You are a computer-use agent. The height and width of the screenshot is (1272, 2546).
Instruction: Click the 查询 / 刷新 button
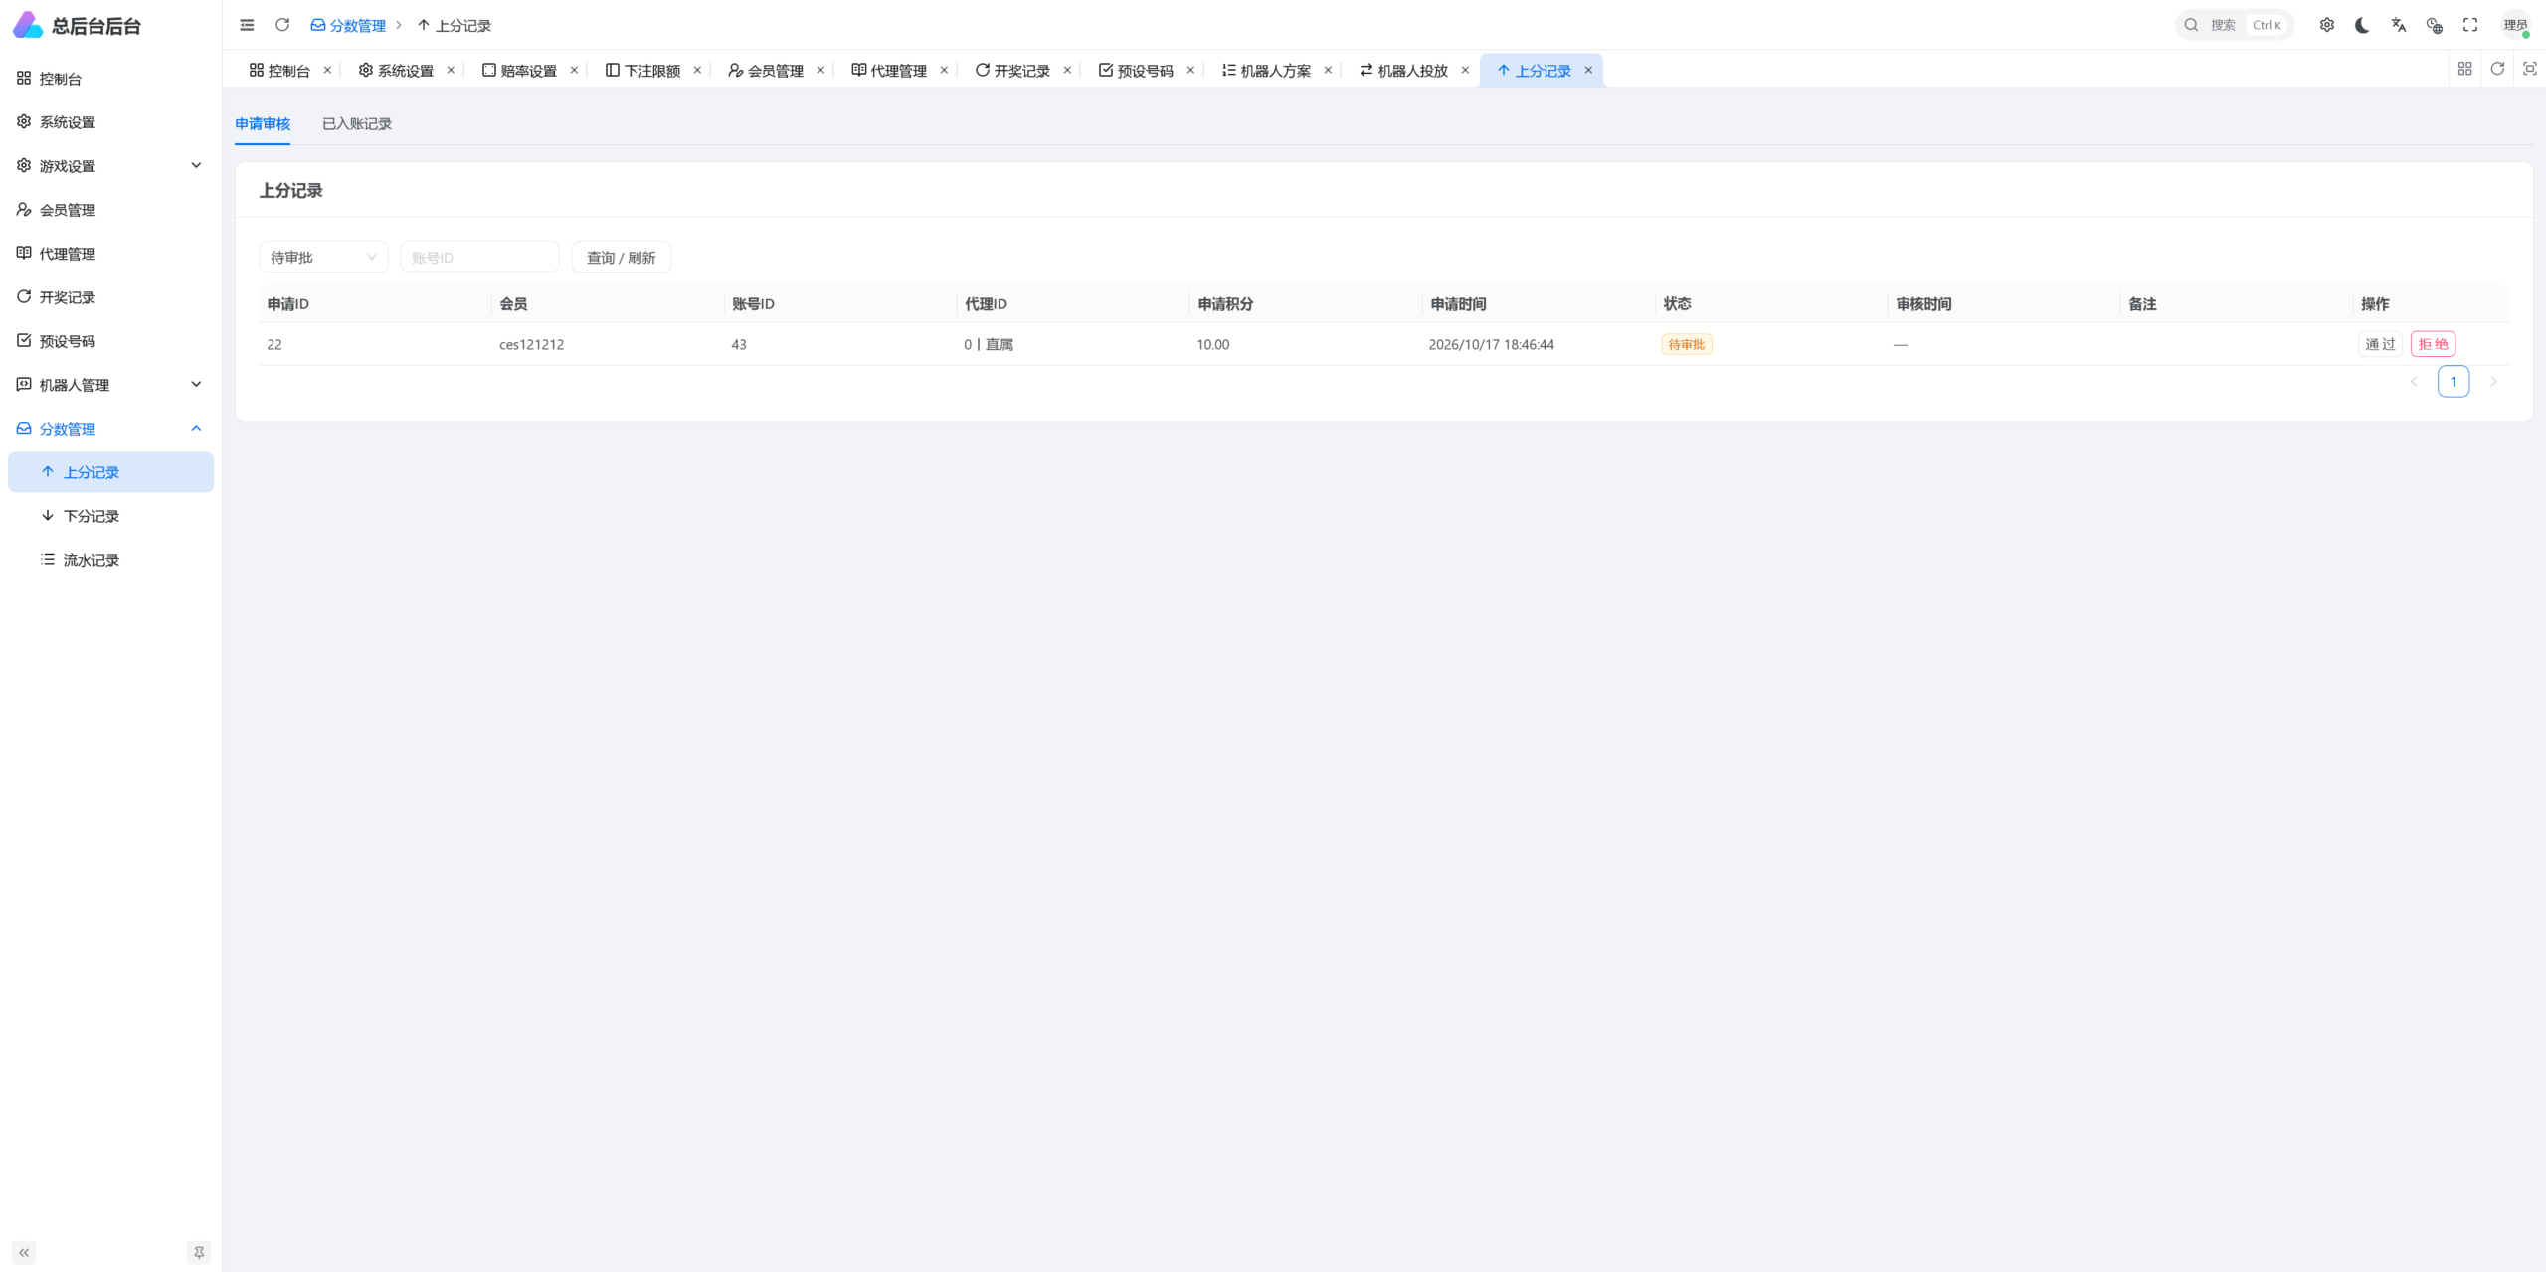click(x=621, y=257)
